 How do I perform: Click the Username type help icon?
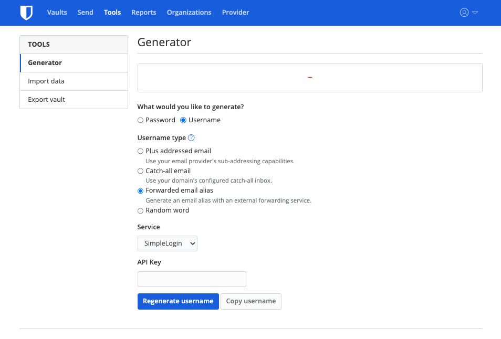click(191, 138)
